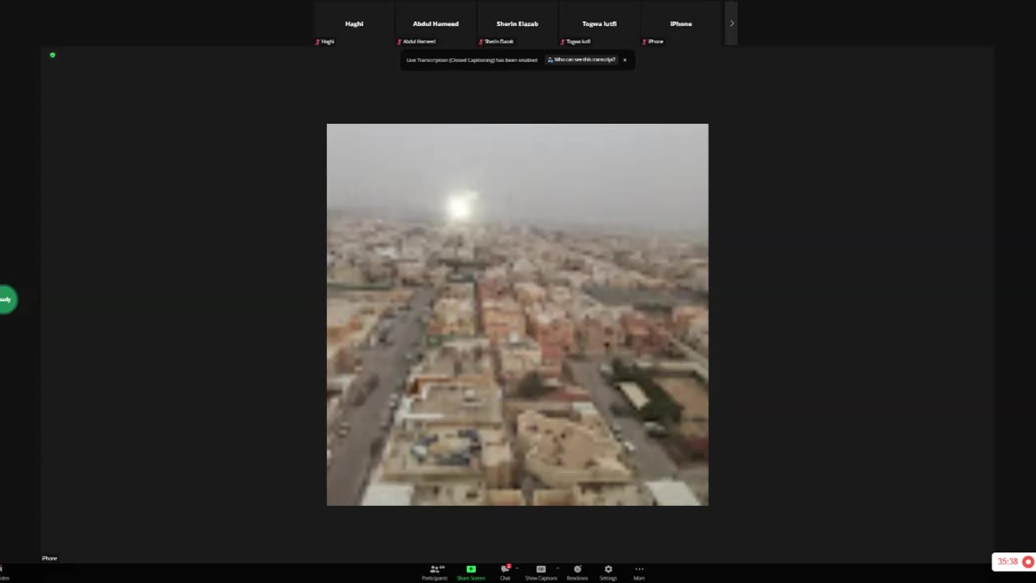Click the green Share Screen button

[471, 572]
